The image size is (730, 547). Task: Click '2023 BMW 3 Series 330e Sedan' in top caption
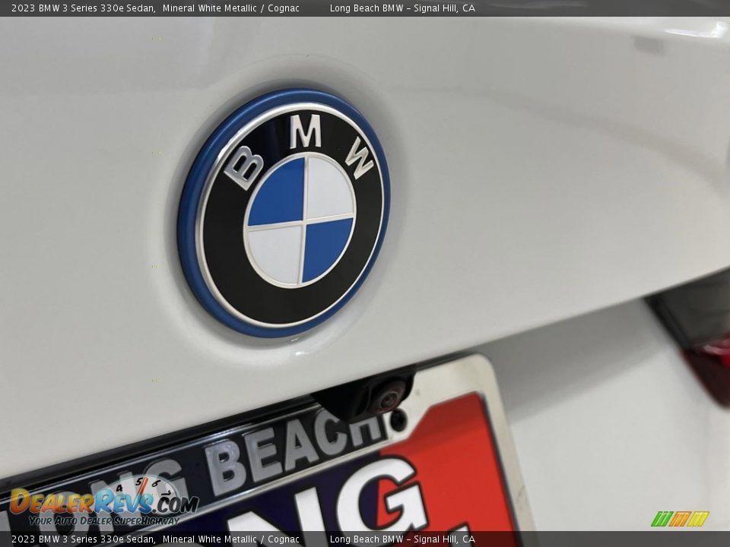click(83, 8)
